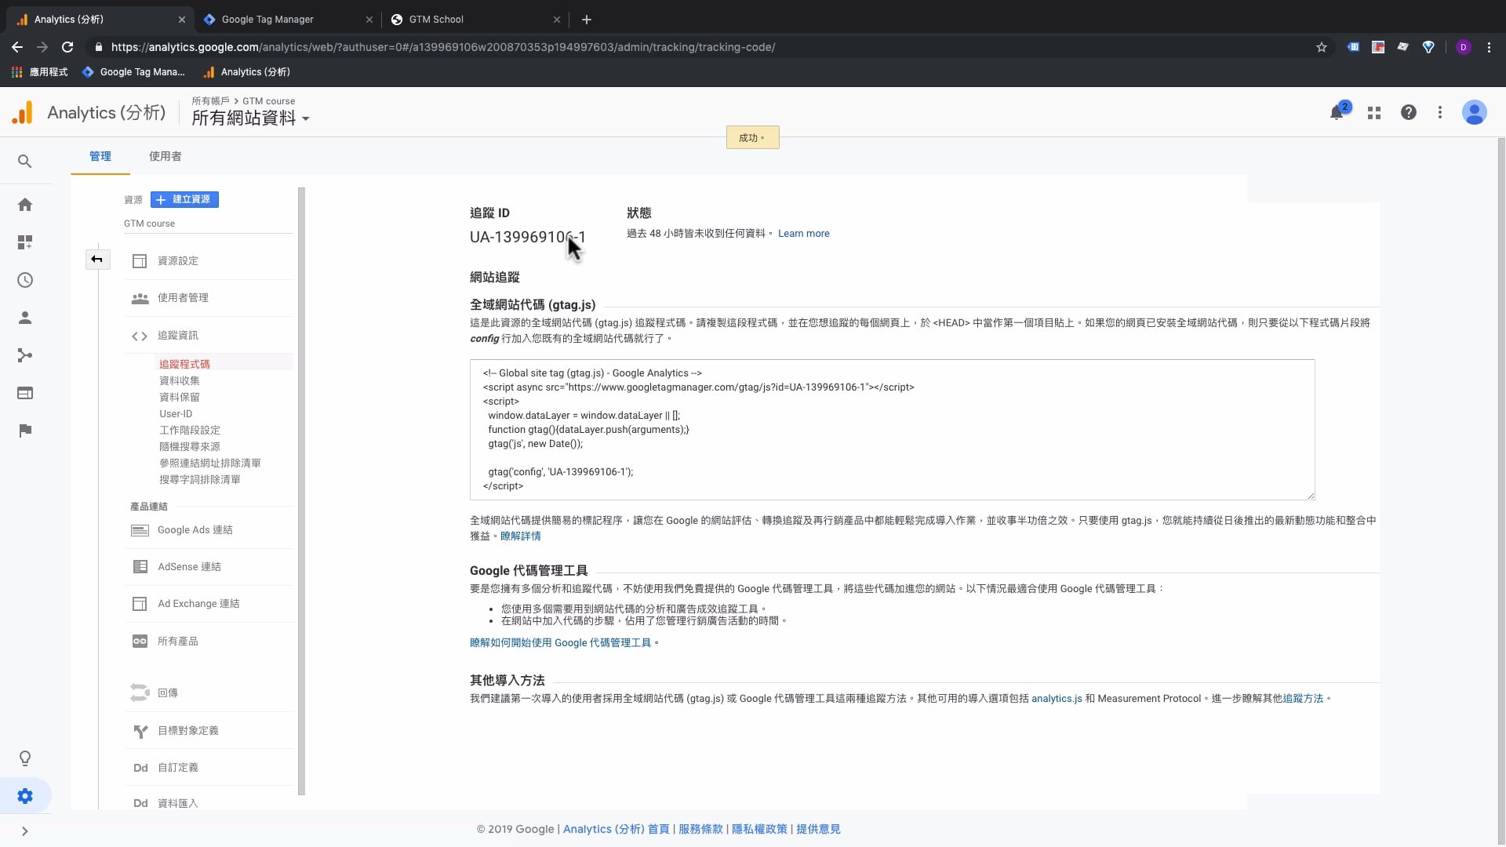Switch to the 使用者 tab
Image resolution: width=1506 pixels, height=847 pixels.
pos(164,156)
